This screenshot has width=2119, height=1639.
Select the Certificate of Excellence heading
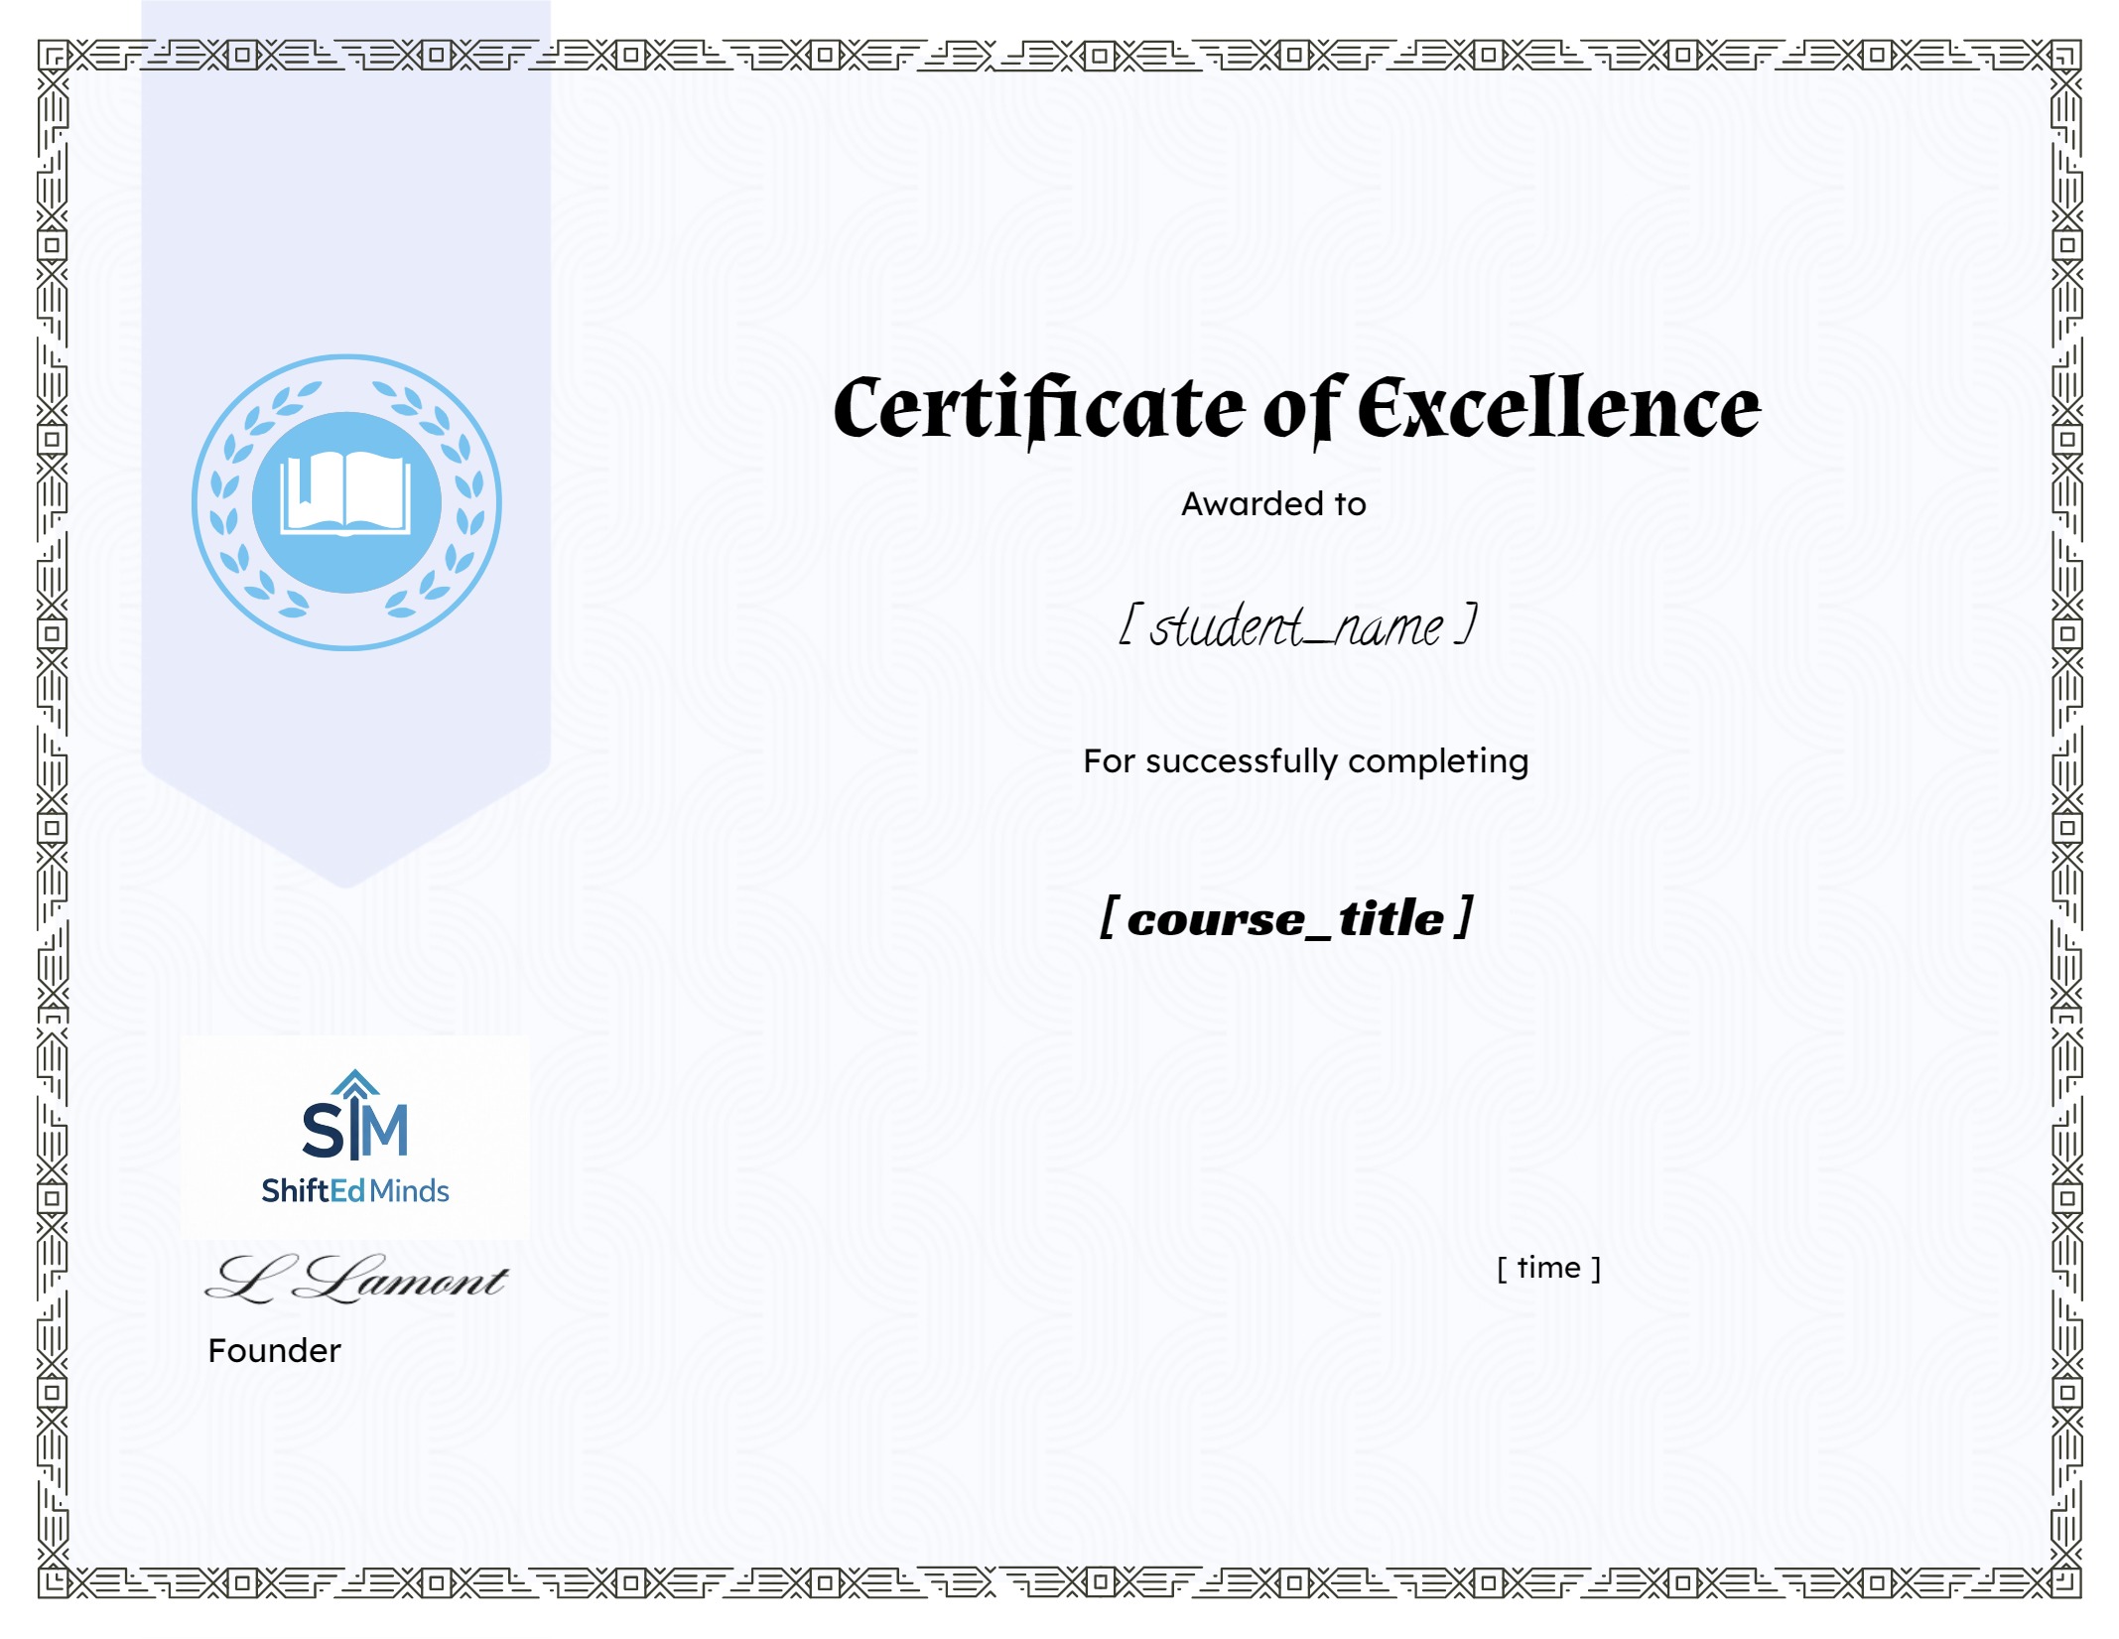click(1296, 408)
